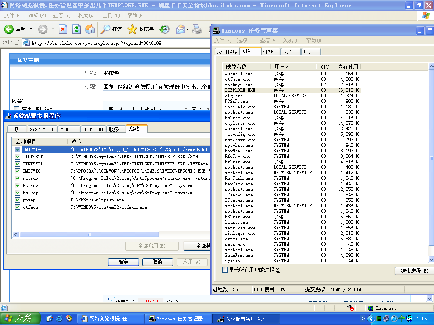This screenshot has width=434, height=325.
Task: Uncheck ppsap startup item
Action: pyautogui.click(x=18, y=200)
